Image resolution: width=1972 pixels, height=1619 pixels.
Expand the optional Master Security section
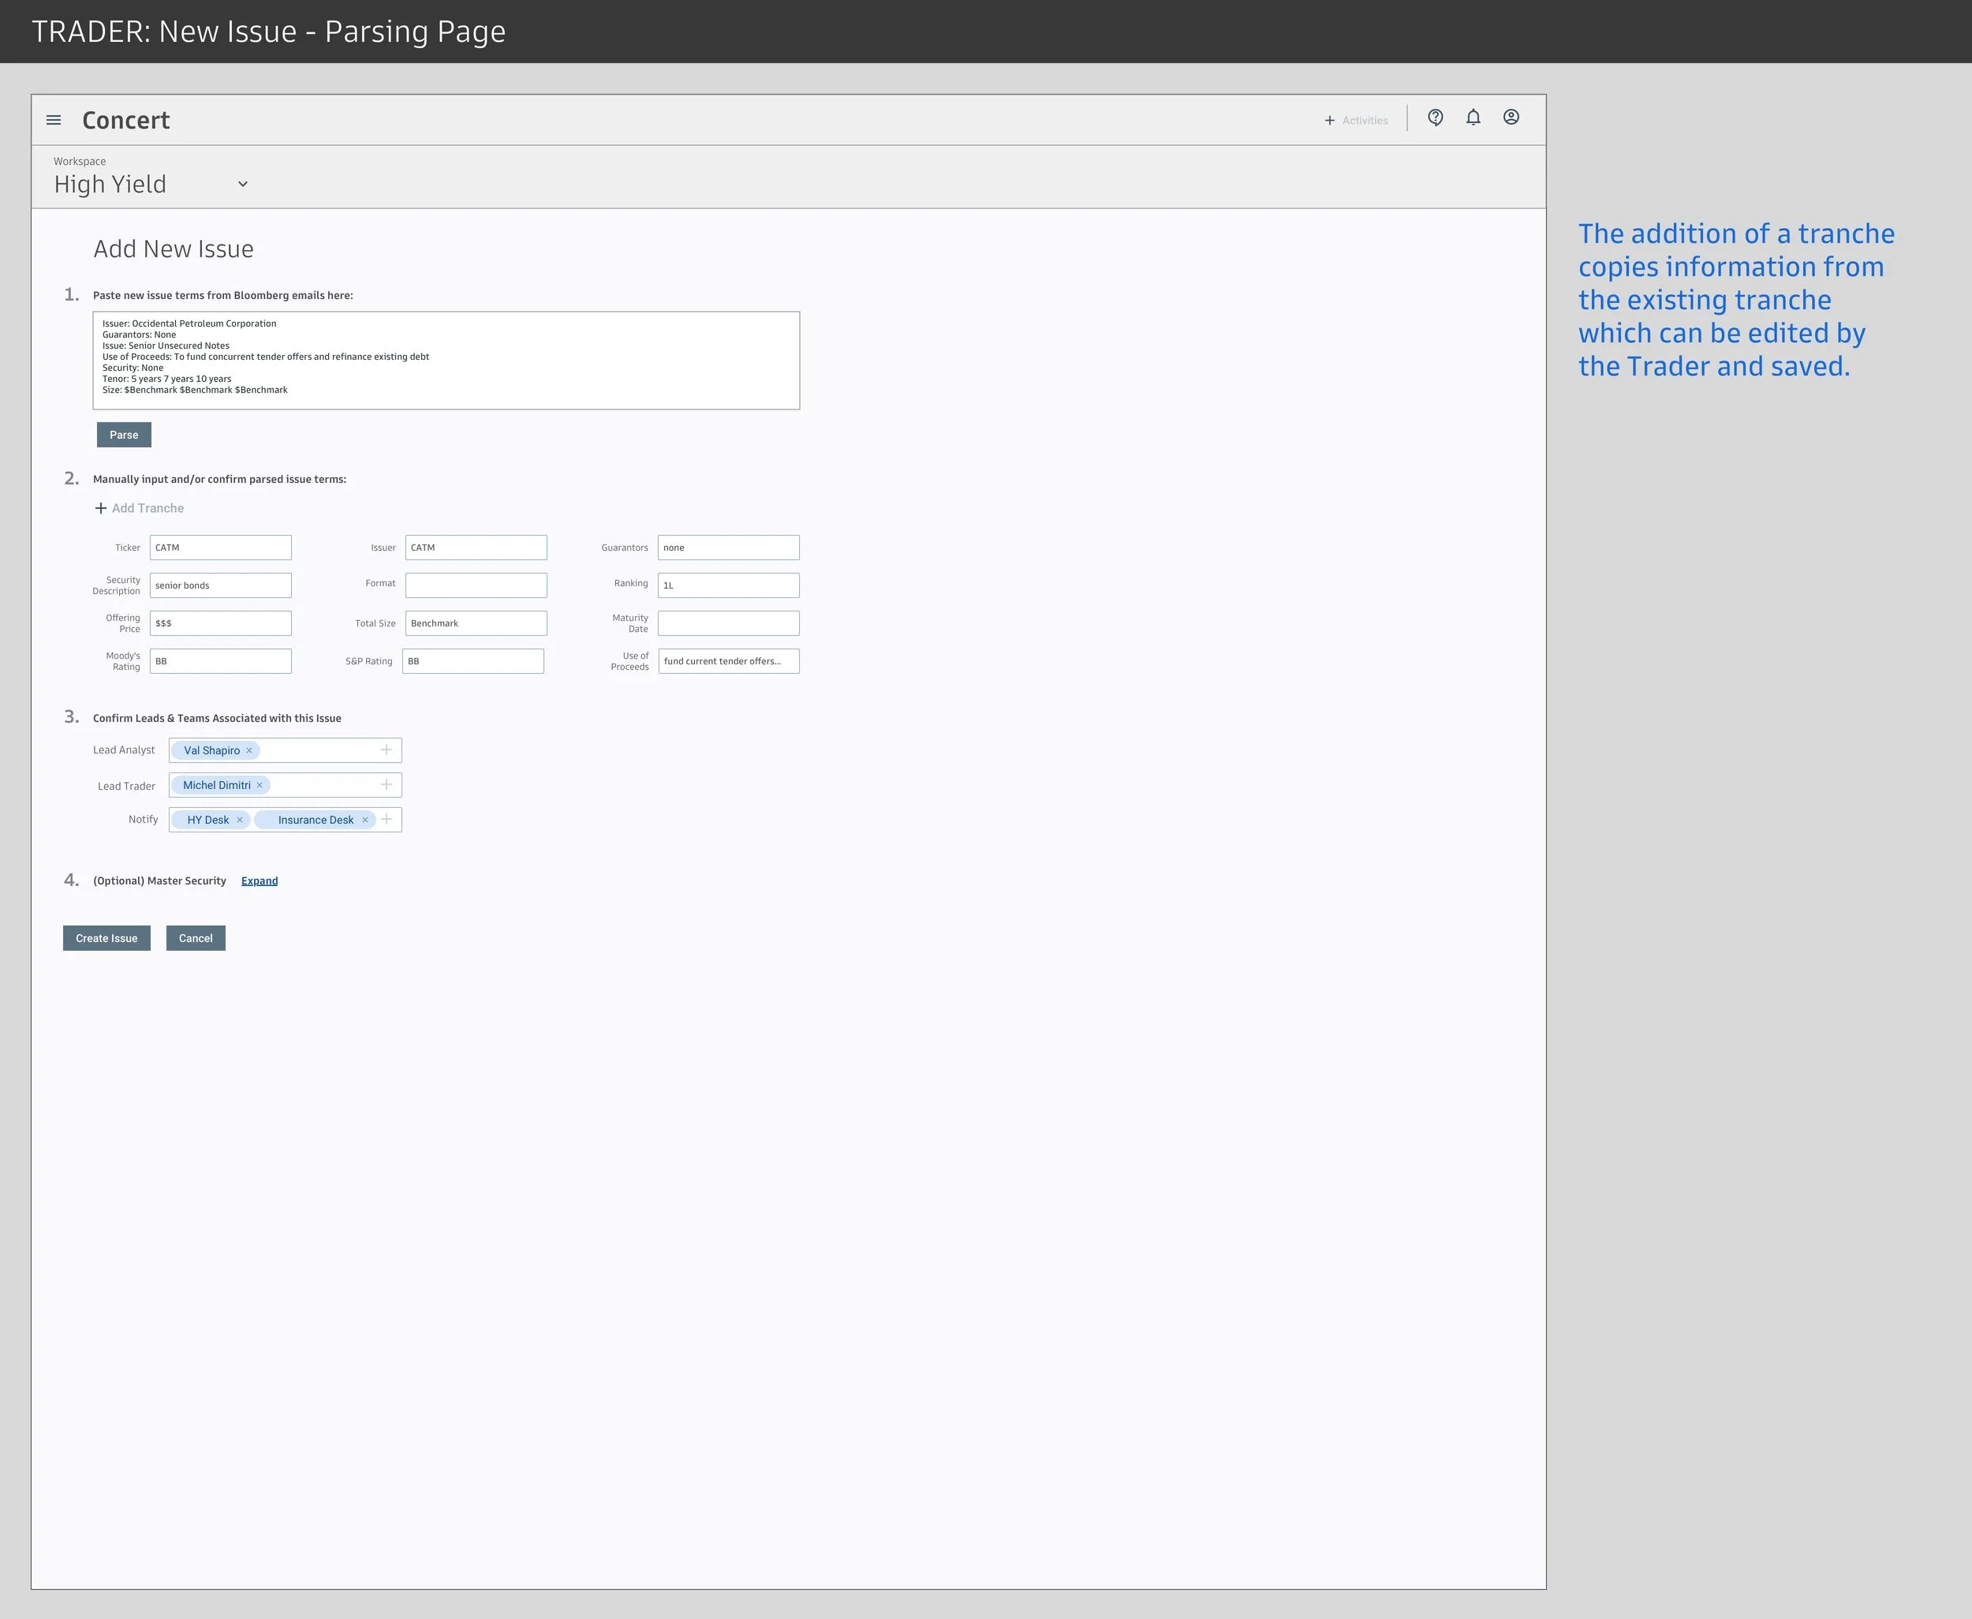pyautogui.click(x=260, y=881)
